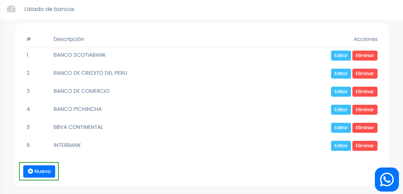Click the plus icon on Nuevo
Image resolution: width=403 pixels, height=194 pixels.
click(30, 171)
